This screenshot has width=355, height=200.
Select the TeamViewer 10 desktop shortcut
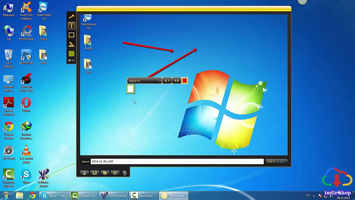coord(44,11)
